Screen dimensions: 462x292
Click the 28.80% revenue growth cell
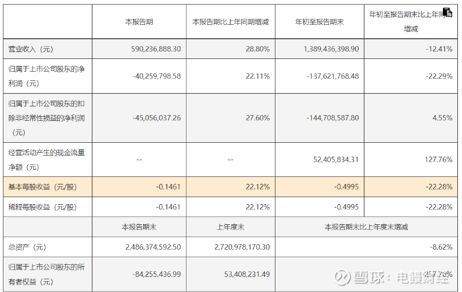tap(258, 49)
